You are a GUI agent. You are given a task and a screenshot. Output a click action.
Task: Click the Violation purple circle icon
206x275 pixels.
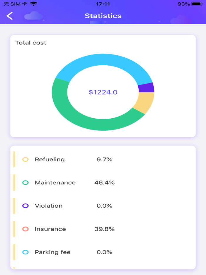coord(26,206)
